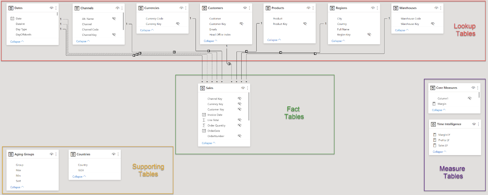Collapse the Sales table card

coord(209,143)
